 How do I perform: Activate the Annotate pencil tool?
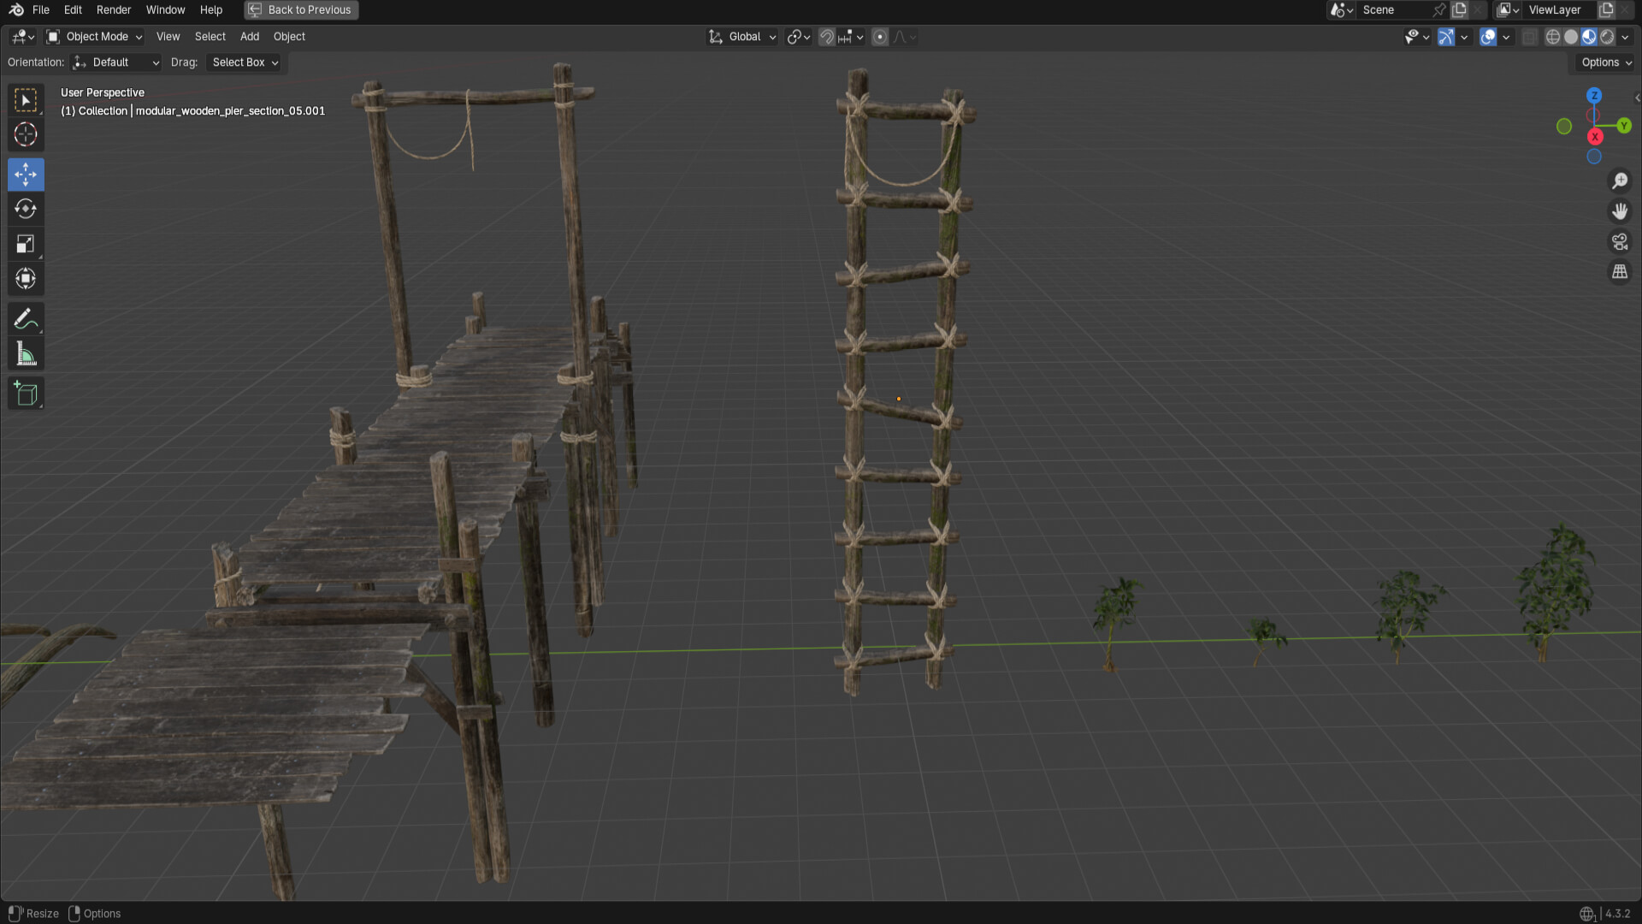(x=26, y=319)
